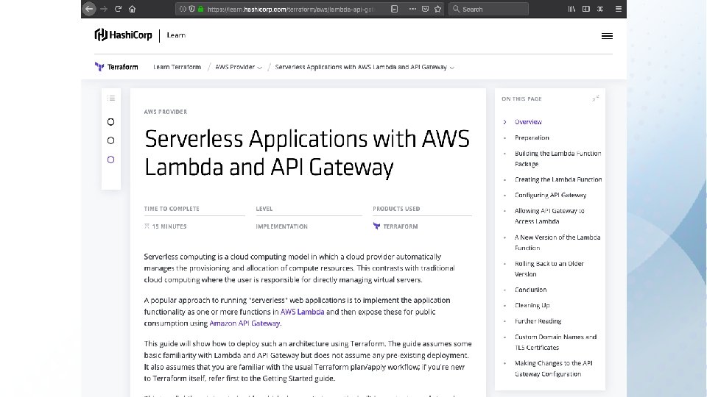This screenshot has height=397, width=707.
Task: Select the purple third progress circle
Action: [x=111, y=160]
